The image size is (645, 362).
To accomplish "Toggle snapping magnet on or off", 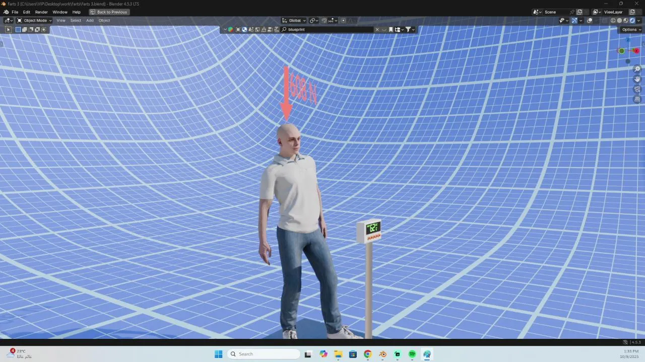I will [324, 21].
